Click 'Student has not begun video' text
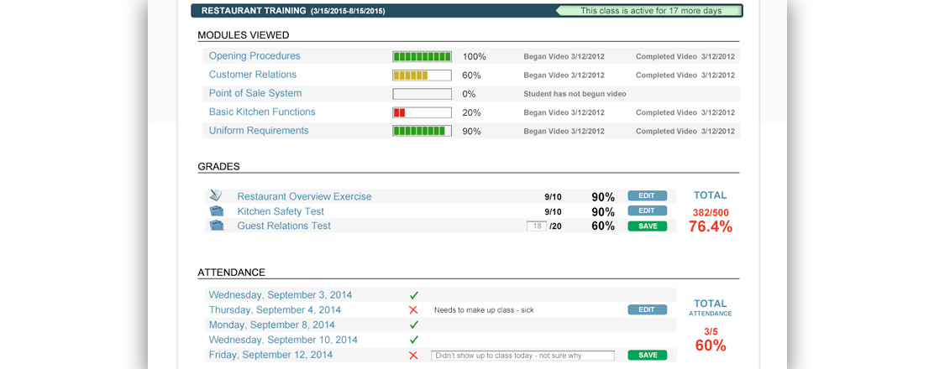The image size is (950, 369). pos(575,95)
